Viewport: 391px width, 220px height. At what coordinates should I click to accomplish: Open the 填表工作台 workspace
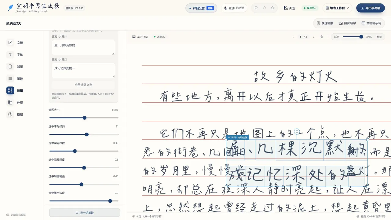(337, 8)
